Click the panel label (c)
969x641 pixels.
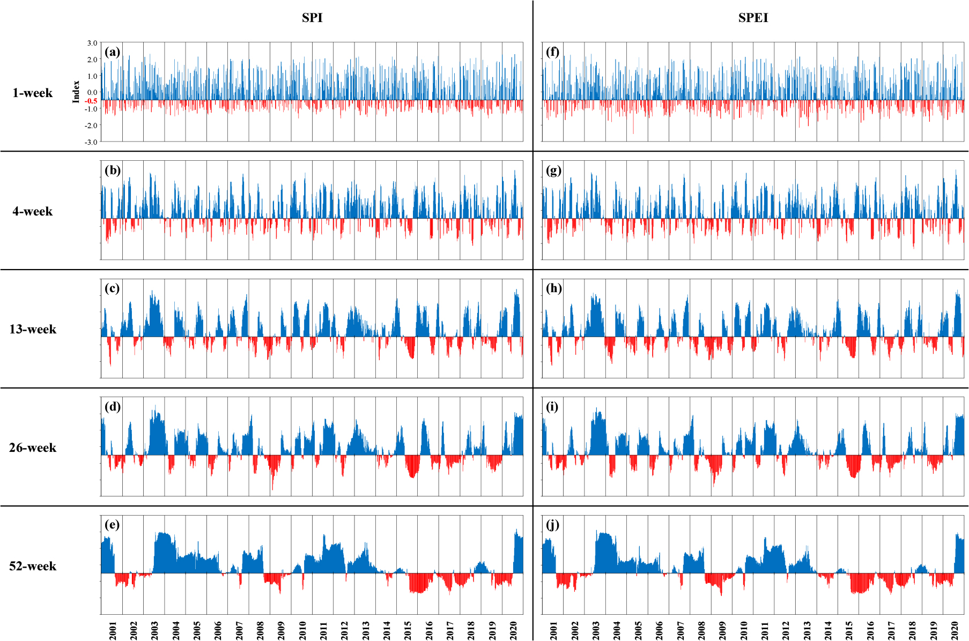(112, 288)
